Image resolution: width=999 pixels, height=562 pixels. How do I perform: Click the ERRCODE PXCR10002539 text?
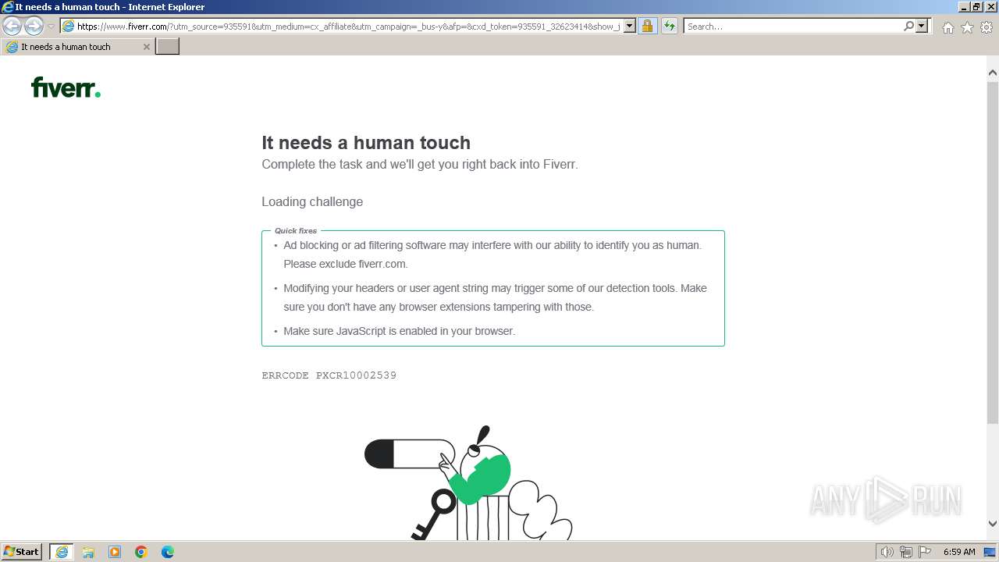pyautogui.click(x=329, y=375)
